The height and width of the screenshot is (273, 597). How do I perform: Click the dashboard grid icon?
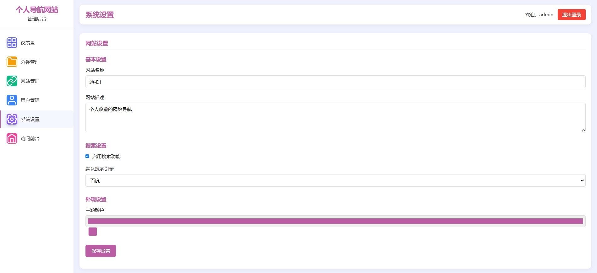[12, 43]
